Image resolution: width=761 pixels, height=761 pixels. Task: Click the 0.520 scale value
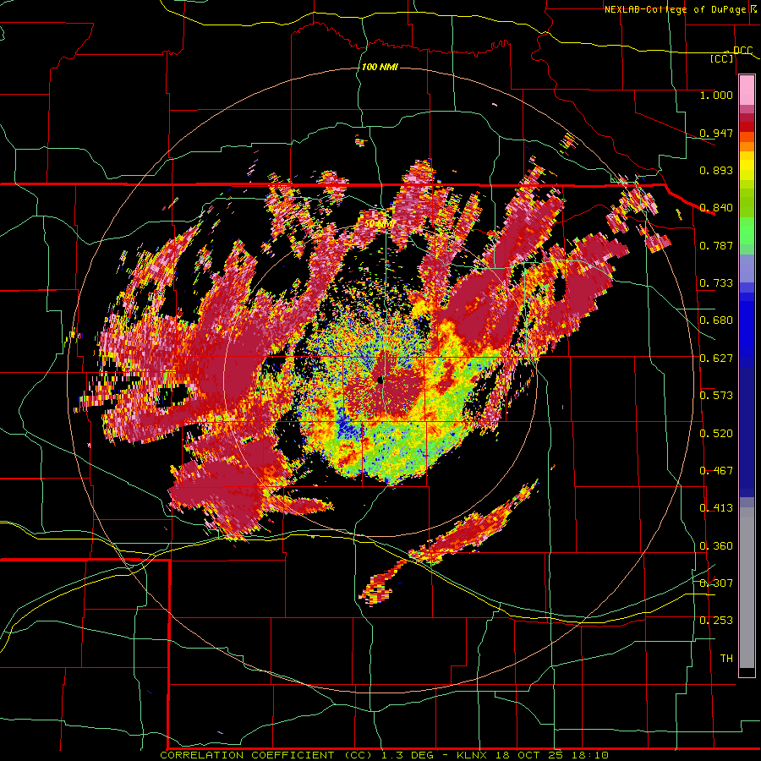pos(716,434)
